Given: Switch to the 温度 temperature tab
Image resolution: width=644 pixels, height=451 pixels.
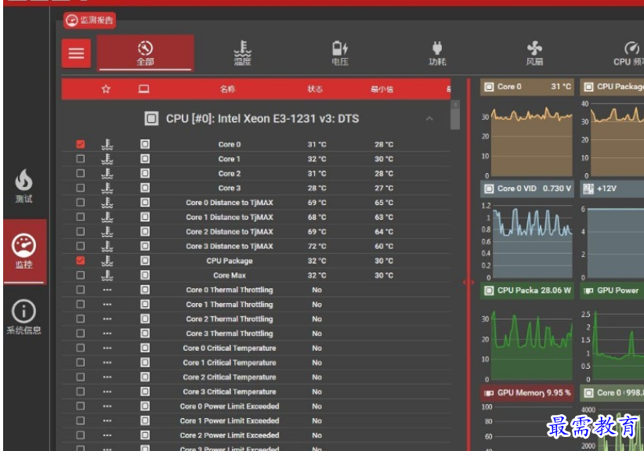Looking at the screenshot, I should tap(242, 53).
